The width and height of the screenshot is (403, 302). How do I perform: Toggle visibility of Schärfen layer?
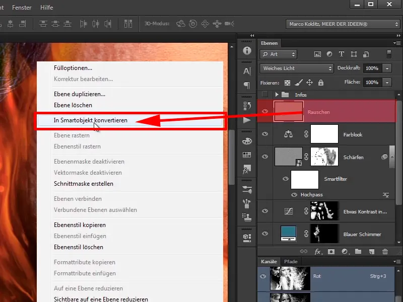click(x=265, y=157)
